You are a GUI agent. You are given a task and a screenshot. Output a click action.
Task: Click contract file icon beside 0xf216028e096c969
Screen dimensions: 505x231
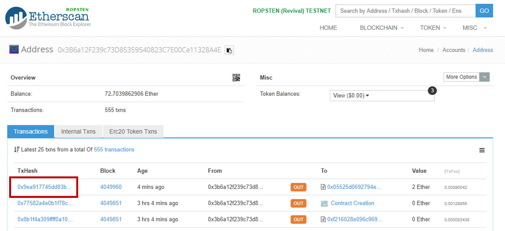pos(323,219)
